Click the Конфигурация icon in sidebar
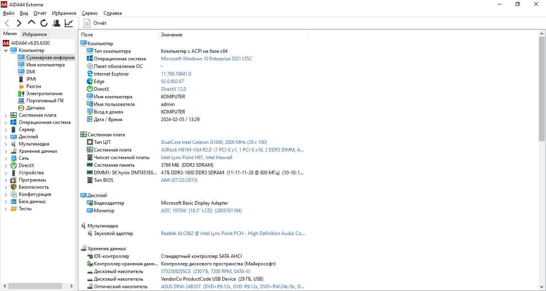The image size is (546, 291). pyautogui.click(x=14, y=194)
